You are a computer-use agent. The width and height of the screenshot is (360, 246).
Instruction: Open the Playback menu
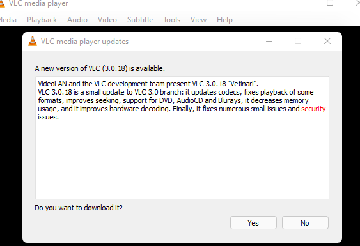(x=42, y=20)
